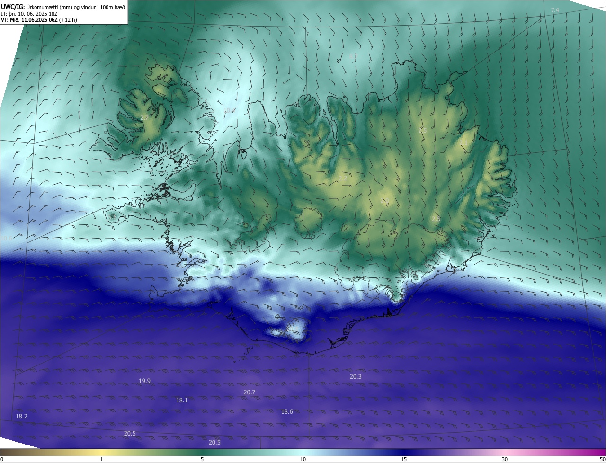Click the 20.3 value label
This screenshot has height=463, width=606.
(x=356, y=376)
